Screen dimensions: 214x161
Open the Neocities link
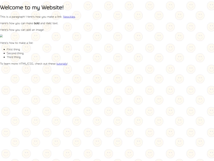click(69, 17)
